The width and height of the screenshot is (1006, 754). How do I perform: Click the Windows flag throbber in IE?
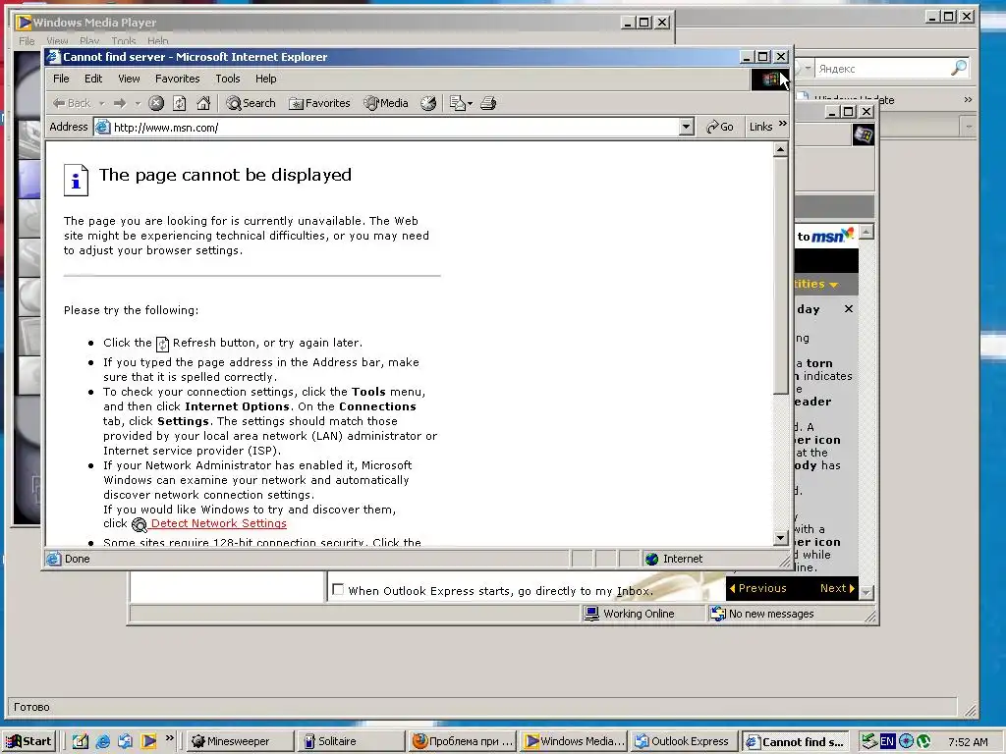(x=769, y=79)
